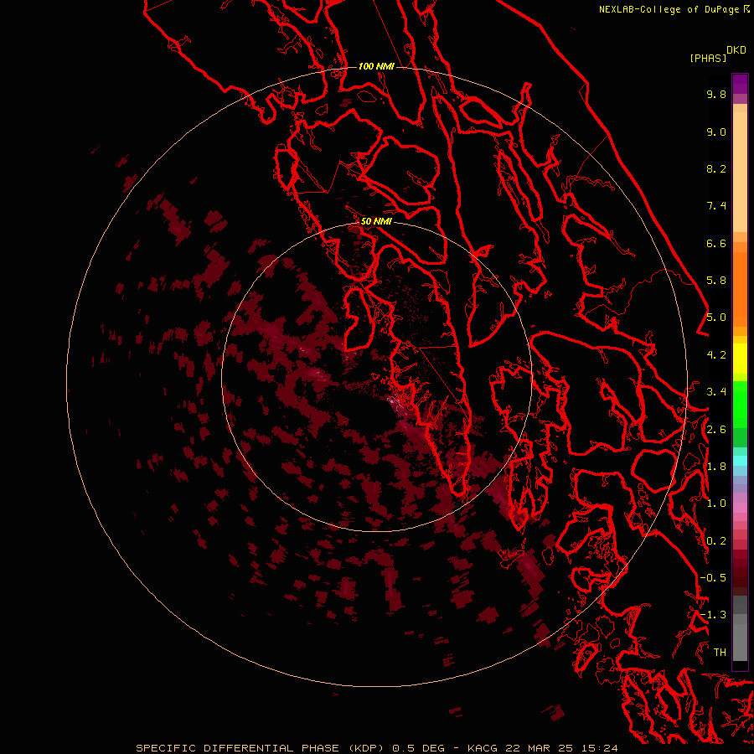Click the 9.0 scale value
The height and width of the screenshot is (754, 754).
pyautogui.click(x=716, y=132)
